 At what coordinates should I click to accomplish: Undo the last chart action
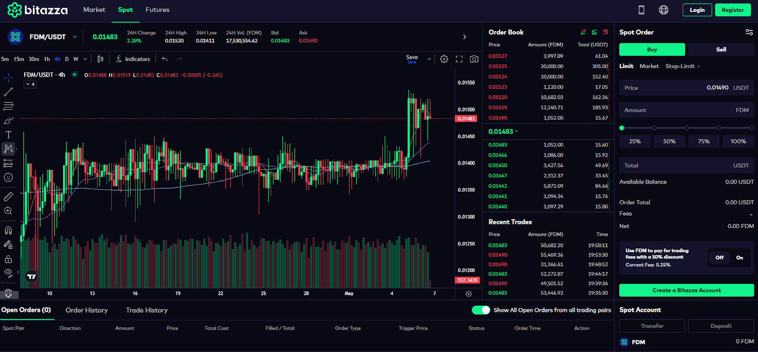tap(165, 59)
